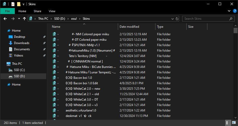Switch to large thumbnails view in status bar
The width and height of the screenshot is (238, 126).
[234, 123]
